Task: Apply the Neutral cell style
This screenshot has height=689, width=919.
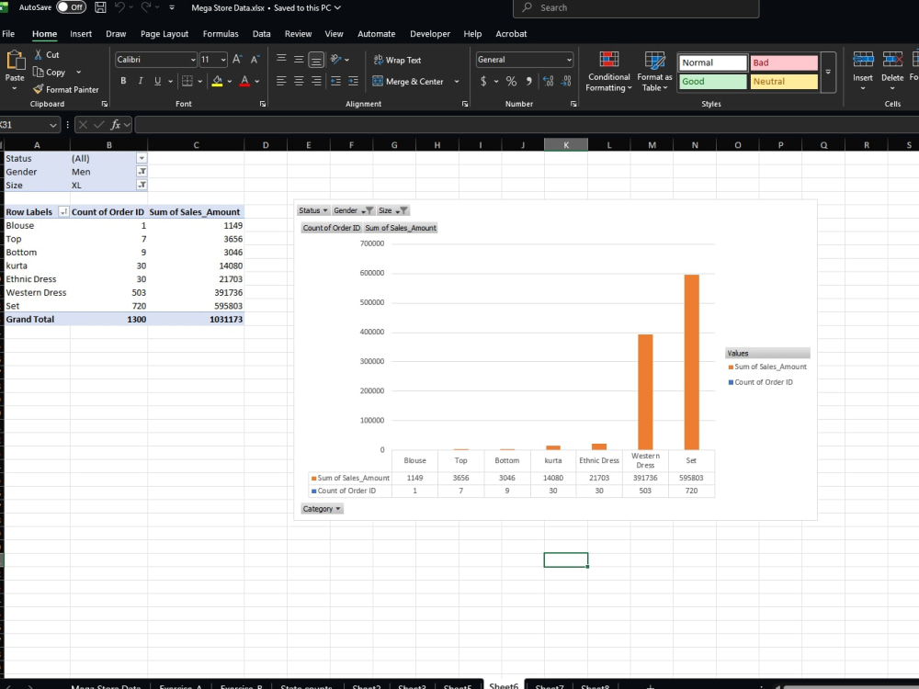Action: tap(784, 82)
